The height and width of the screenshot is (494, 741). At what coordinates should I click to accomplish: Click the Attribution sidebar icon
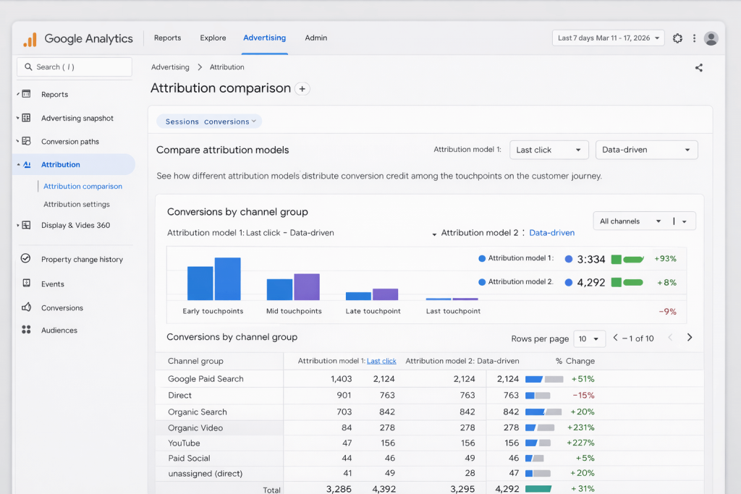[27, 164]
